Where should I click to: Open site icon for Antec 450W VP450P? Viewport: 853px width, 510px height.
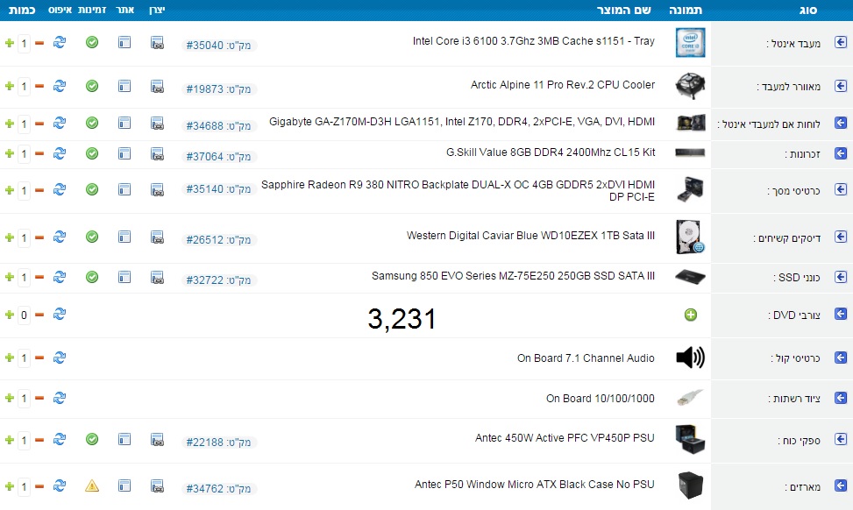(x=124, y=439)
